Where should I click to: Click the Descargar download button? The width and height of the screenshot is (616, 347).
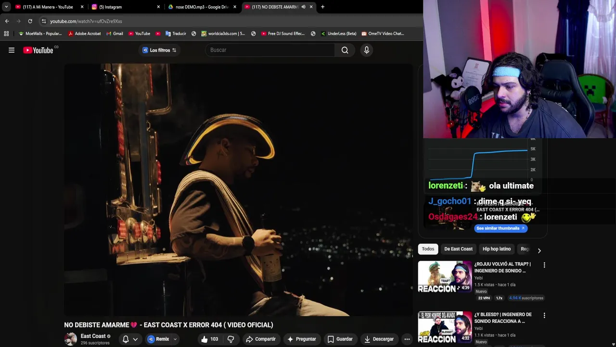(x=380, y=339)
